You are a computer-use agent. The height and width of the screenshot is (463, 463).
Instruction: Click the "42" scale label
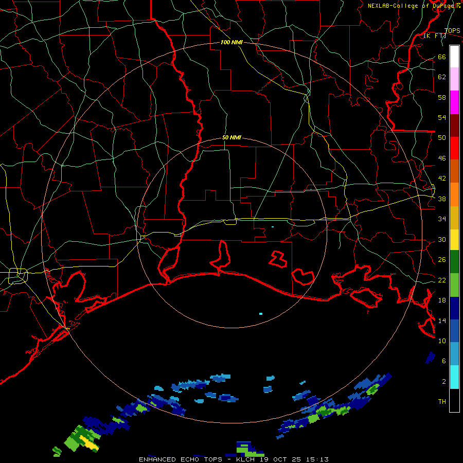pos(442,179)
